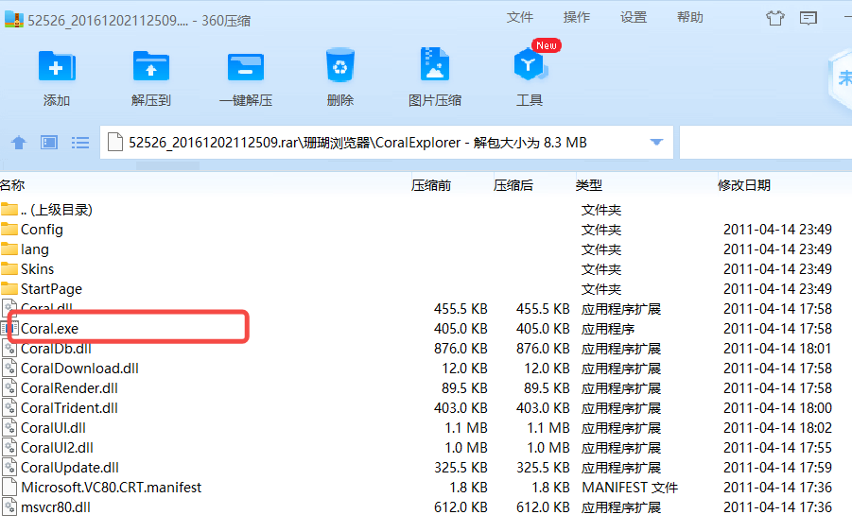Click the 一键解压 one-click extract icon
Image resolution: width=852 pixels, height=532 pixels.
coord(246,67)
